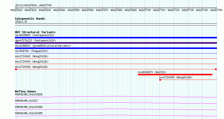Select the nsv508740 (Teague2010) label
The height and width of the screenshot is (119, 224).
[32, 51]
